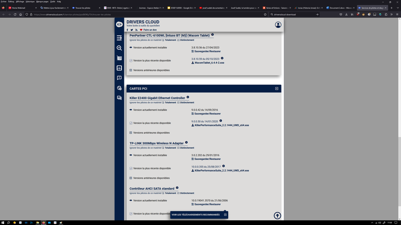This screenshot has height=225, width=401.
Task: Click the monitoring graph icon in sidebar
Action: point(119,68)
